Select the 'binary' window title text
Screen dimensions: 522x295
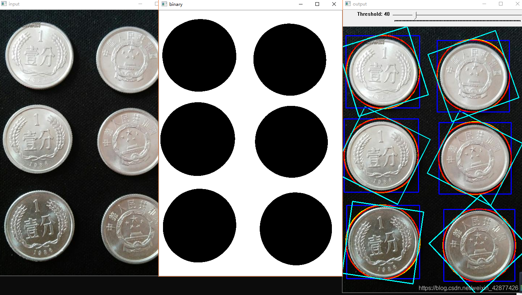[x=176, y=4]
